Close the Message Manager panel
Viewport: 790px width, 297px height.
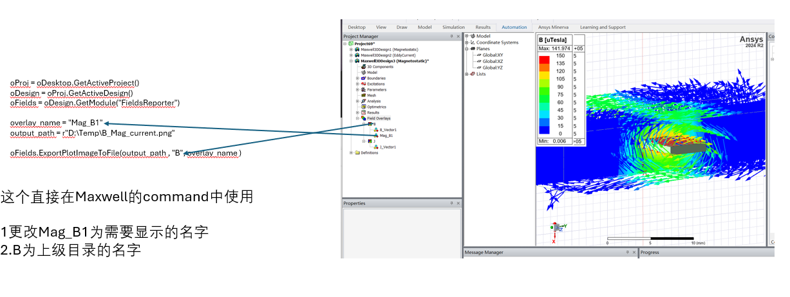(x=634, y=253)
